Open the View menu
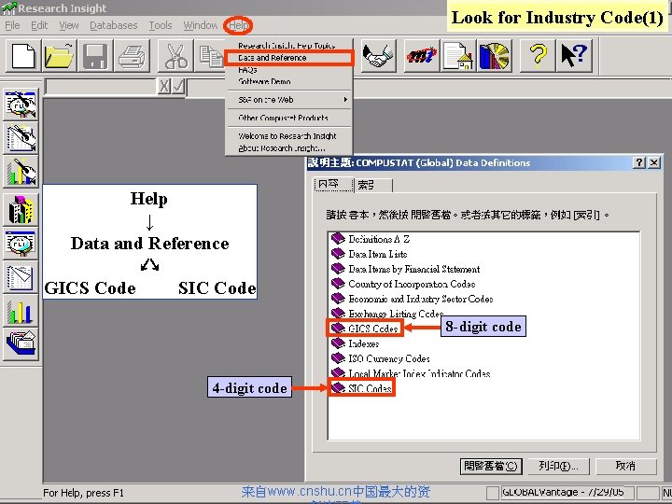Viewport: 672px width, 504px height. pyautogui.click(x=69, y=25)
